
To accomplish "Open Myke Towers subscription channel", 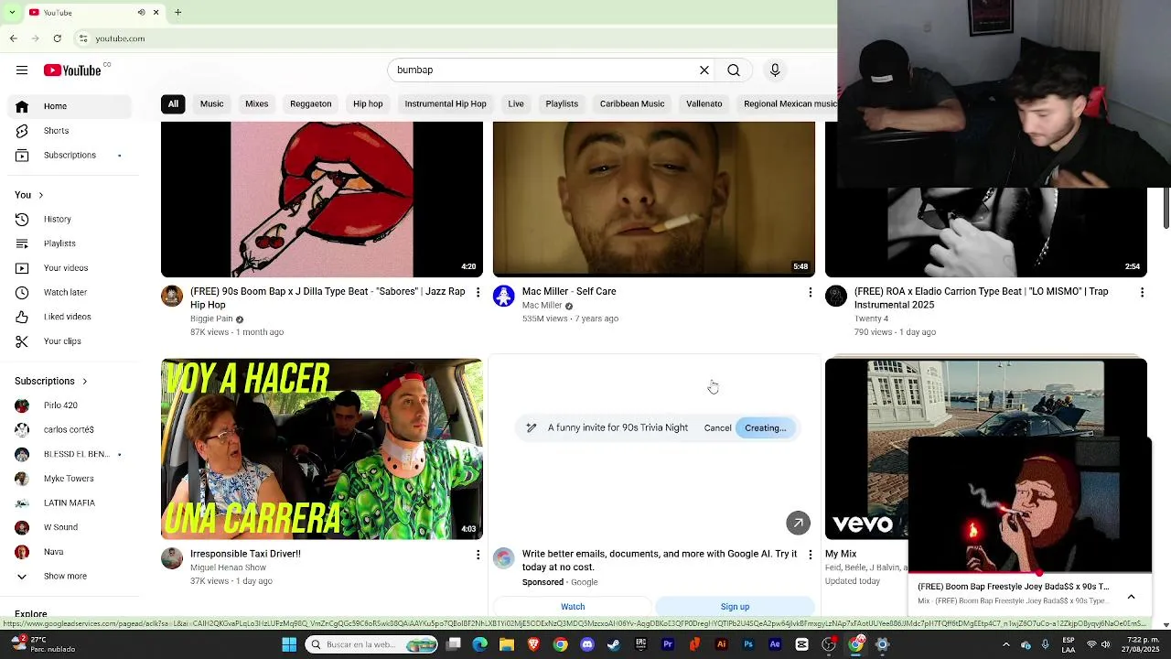I will [x=70, y=479].
